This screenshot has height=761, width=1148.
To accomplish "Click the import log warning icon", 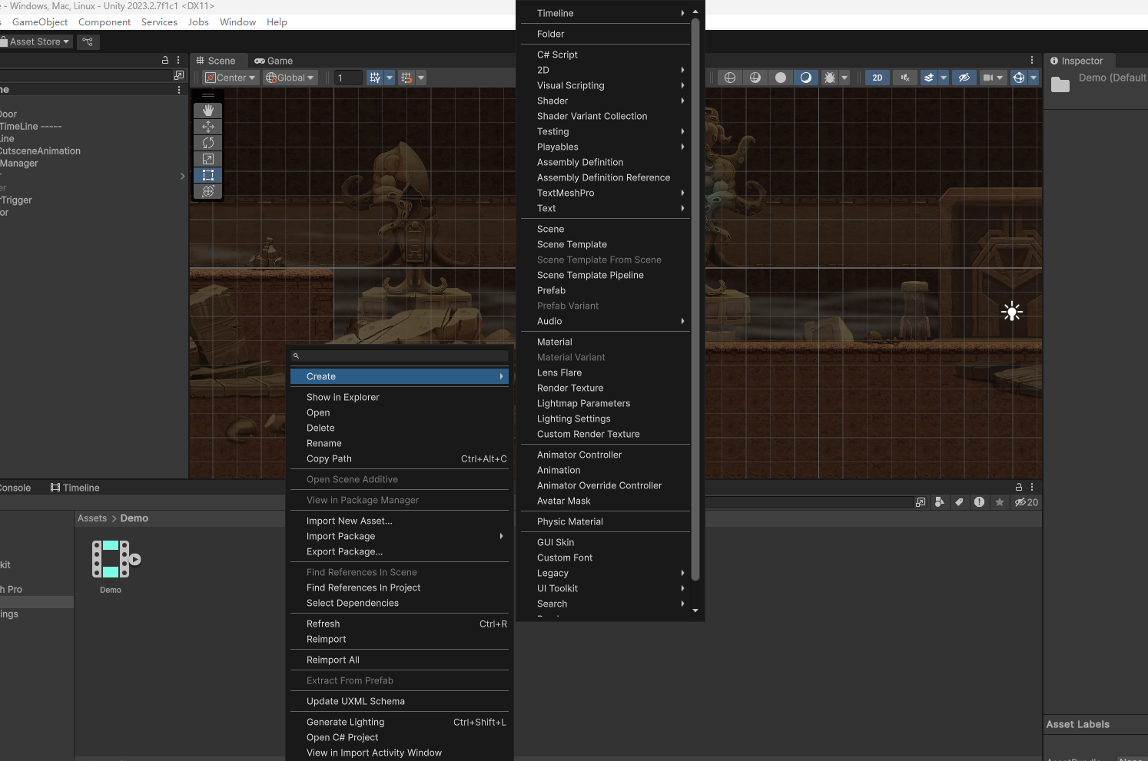I will point(979,502).
